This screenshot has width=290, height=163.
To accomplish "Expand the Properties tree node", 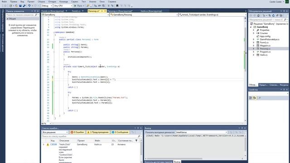I will coord(254,30).
